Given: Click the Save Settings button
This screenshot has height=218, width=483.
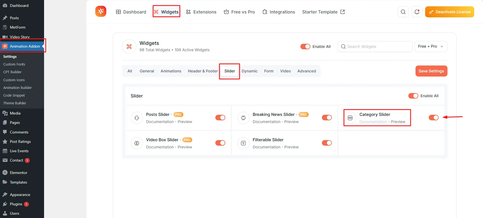Looking at the screenshot, I should 431,71.
